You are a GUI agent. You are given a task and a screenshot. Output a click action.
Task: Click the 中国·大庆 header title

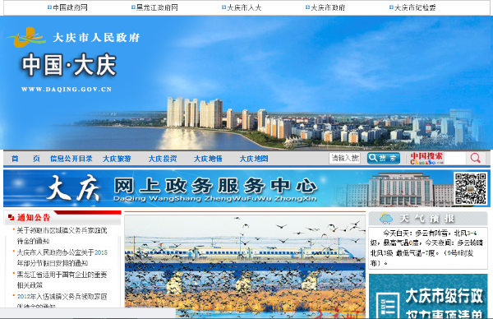(x=69, y=65)
